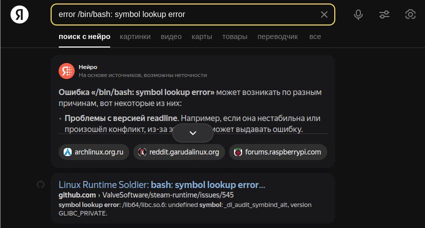The width and height of the screenshot is (425, 228).
Task: Search by image with the camera icon
Action: (410, 14)
